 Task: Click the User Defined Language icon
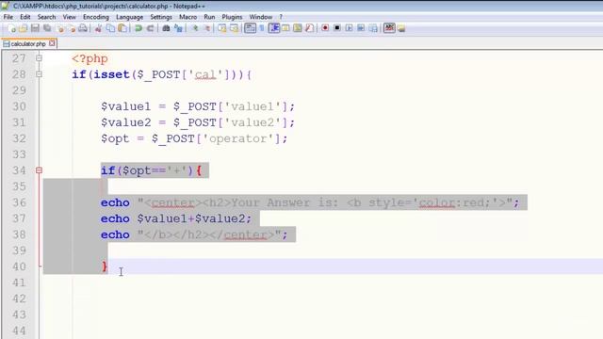(285, 28)
